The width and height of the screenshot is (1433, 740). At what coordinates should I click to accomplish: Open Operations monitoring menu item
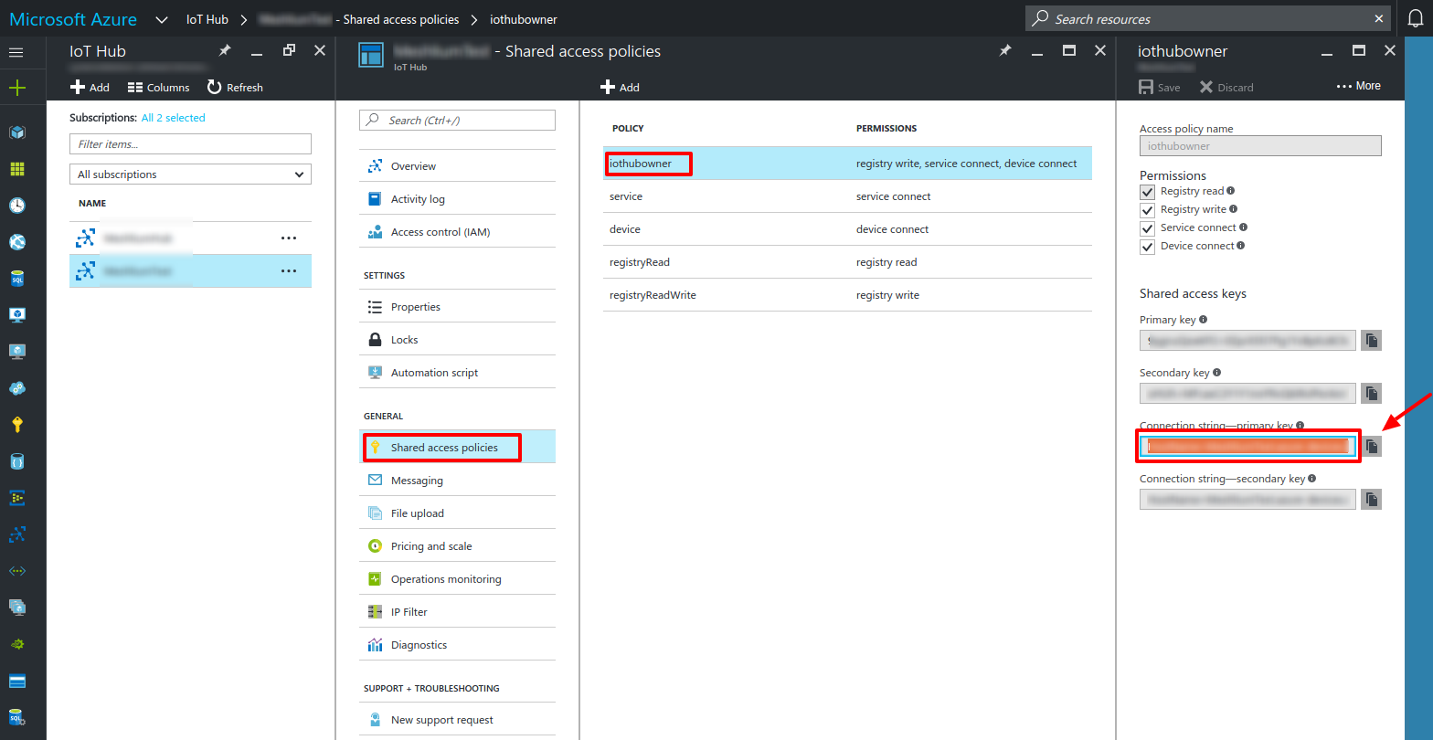click(x=457, y=579)
